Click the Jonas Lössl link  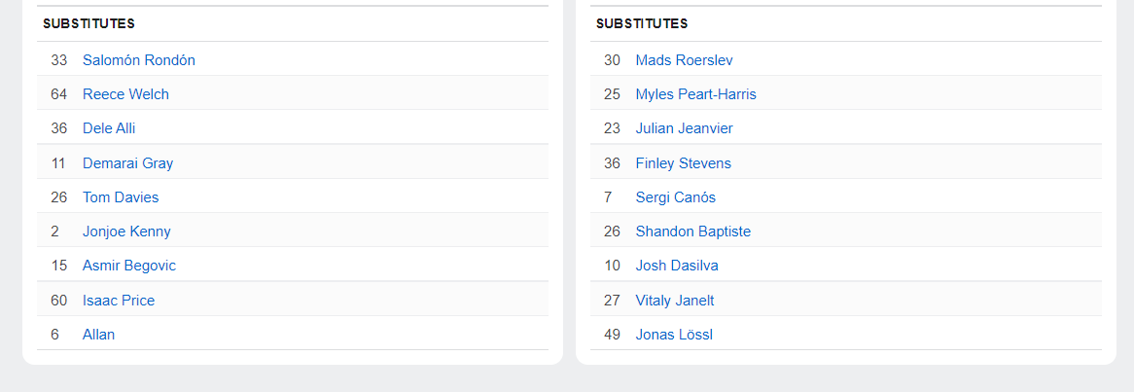tap(674, 335)
